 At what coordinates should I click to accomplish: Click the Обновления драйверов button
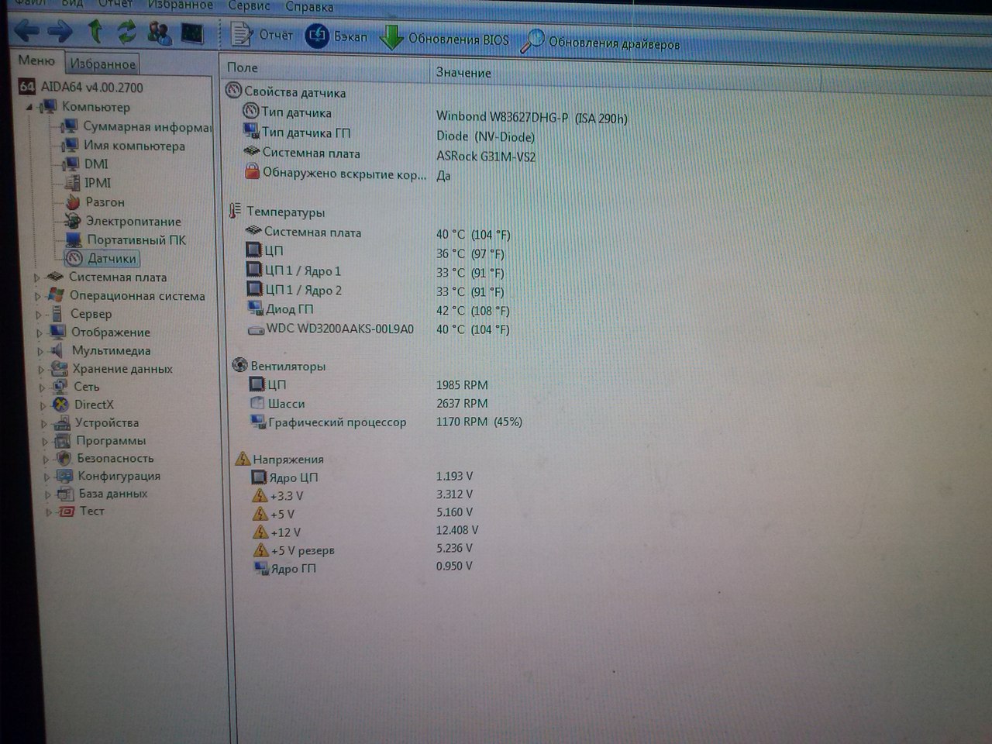click(600, 42)
